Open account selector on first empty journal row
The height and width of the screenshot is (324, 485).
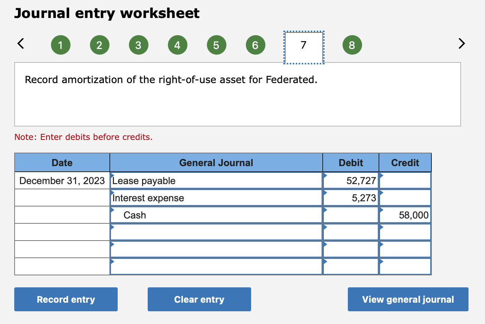tap(112, 228)
